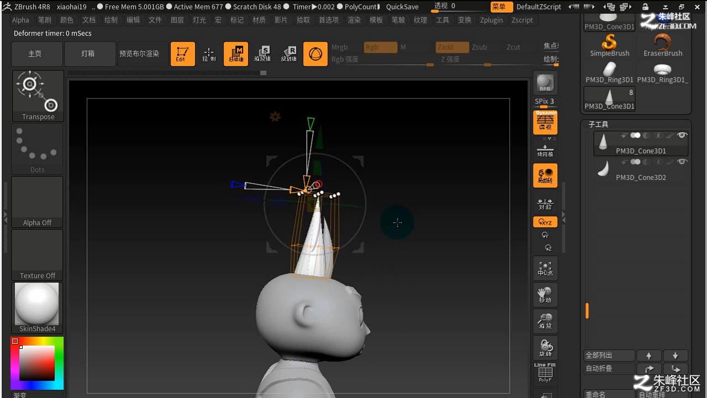Select the SimpleBrush tool
The image size is (707, 398).
click(609, 45)
